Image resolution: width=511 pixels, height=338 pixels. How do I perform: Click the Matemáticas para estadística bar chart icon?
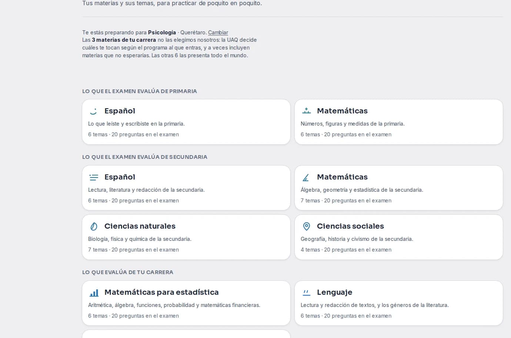tap(94, 293)
